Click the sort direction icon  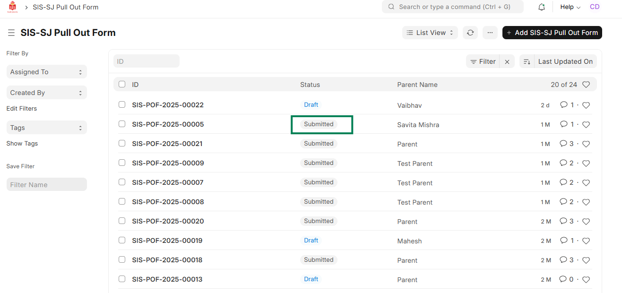527,61
